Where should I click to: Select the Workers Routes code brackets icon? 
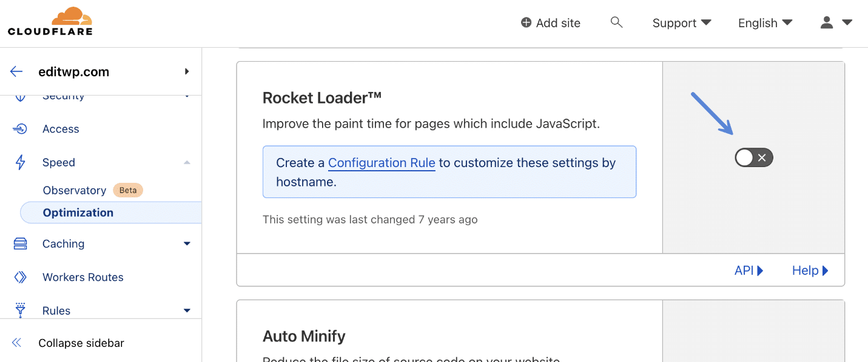pos(20,277)
